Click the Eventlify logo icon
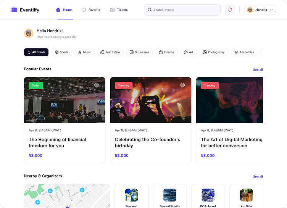This screenshot has width=287, height=208. pos(14,10)
